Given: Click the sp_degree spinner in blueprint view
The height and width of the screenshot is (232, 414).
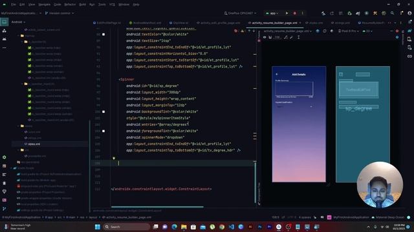Looking at the screenshot, I should [358, 108].
